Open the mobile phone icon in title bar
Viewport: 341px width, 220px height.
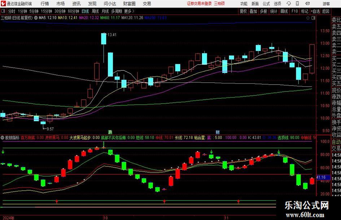(x=297, y=4)
